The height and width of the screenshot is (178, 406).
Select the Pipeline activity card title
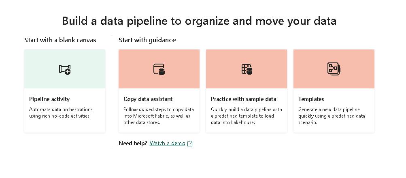(49, 99)
